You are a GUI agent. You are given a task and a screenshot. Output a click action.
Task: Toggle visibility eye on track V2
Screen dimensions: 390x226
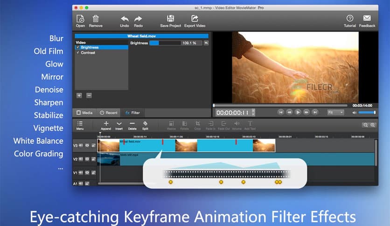(87, 159)
